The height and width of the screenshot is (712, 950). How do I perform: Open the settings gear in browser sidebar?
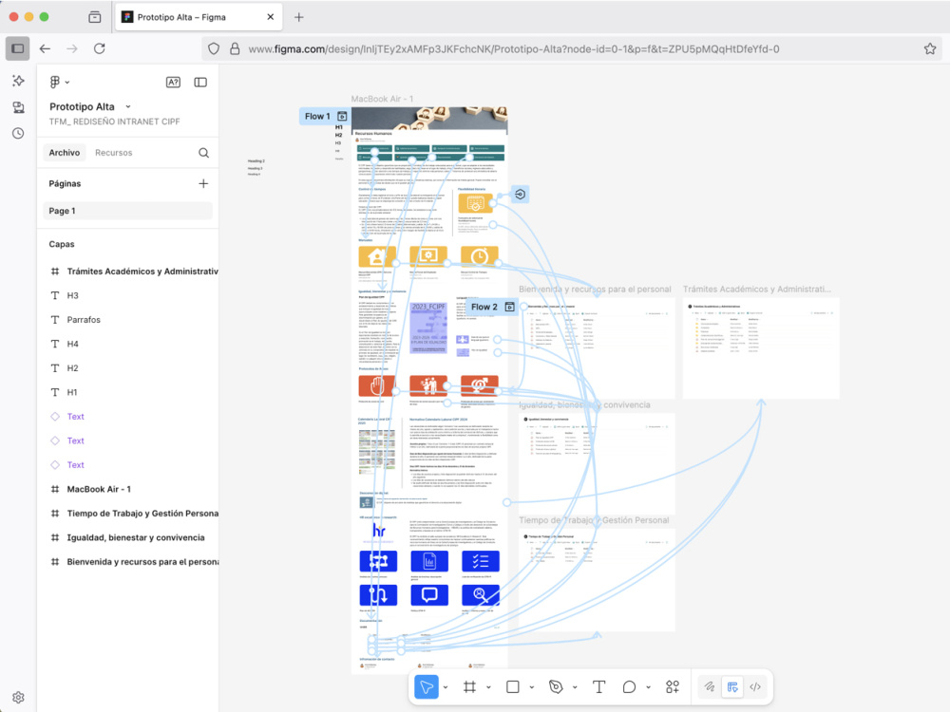tap(18, 698)
